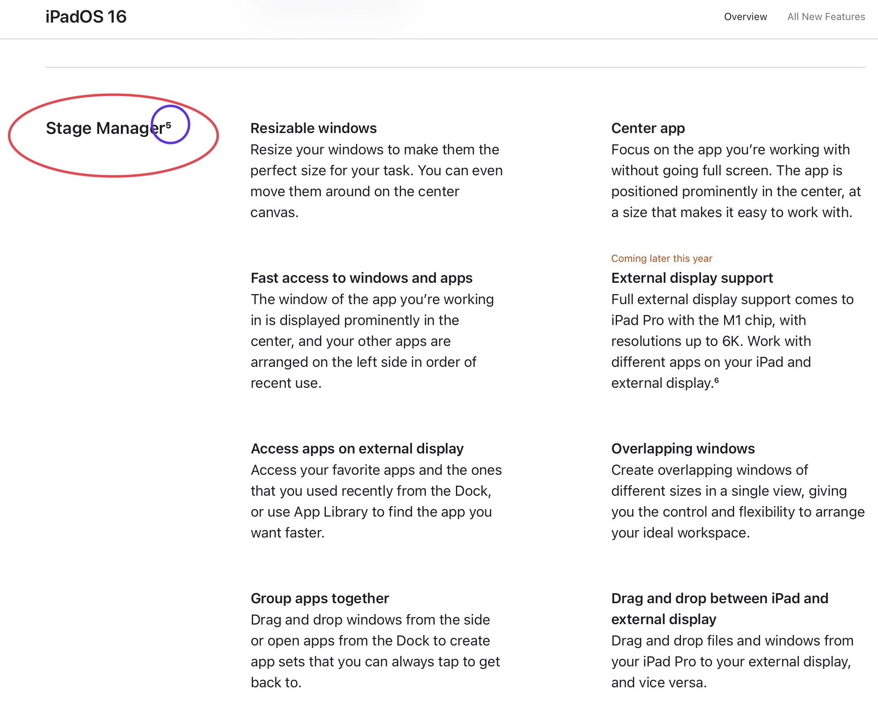Click the Center app heading

click(x=648, y=128)
